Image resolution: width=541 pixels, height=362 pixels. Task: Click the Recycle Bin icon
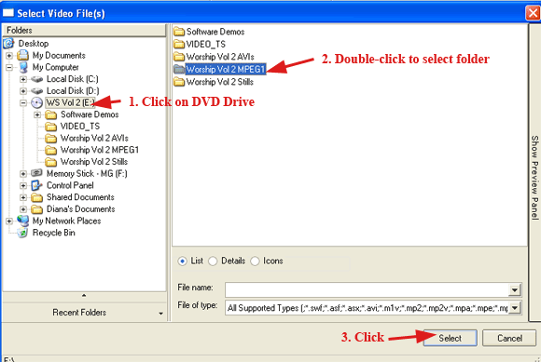[x=22, y=233]
